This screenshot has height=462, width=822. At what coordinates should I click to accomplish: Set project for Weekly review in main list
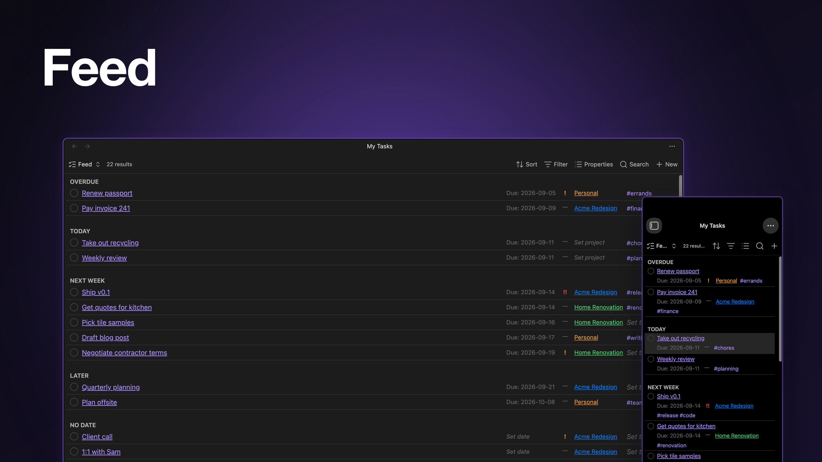click(x=589, y=257)
